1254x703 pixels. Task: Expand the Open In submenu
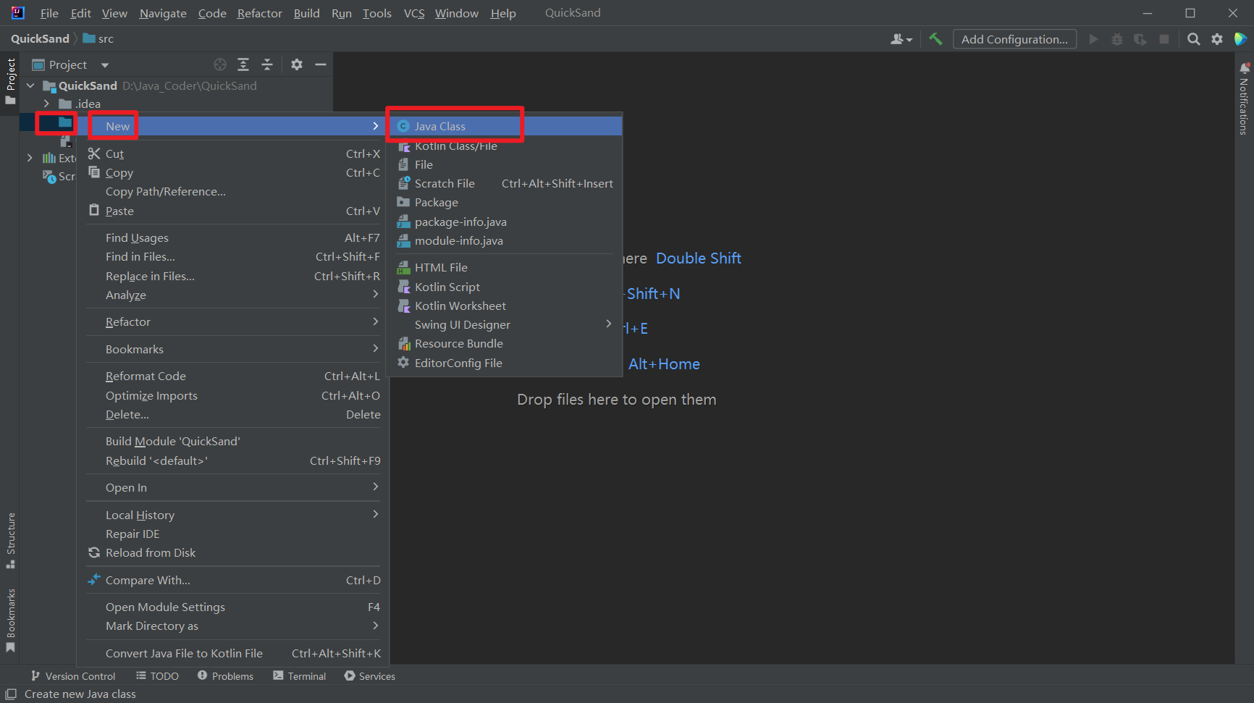click(233, 487)
